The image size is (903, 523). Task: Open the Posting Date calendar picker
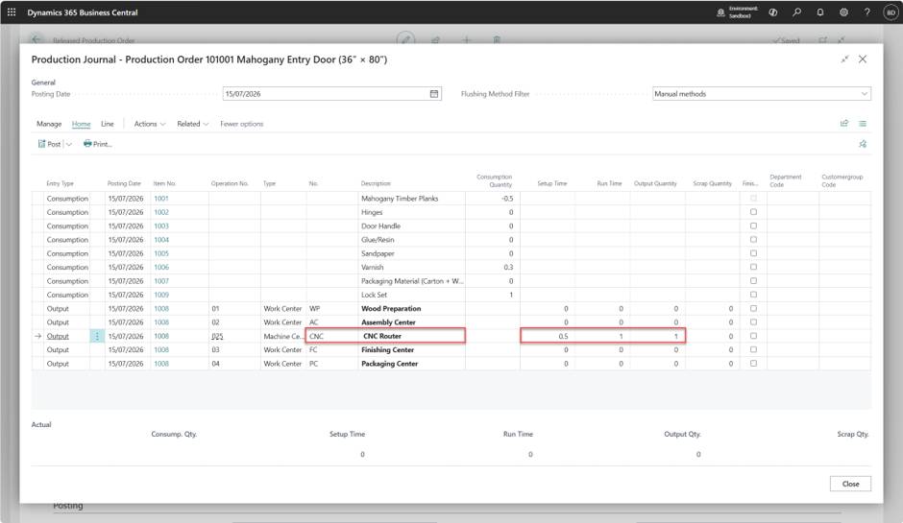coord(434,94)
